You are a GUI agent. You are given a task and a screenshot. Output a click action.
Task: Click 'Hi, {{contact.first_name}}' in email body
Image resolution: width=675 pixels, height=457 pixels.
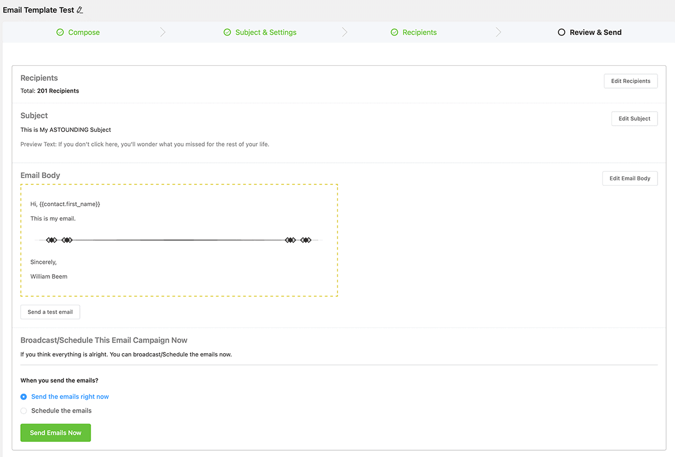tap(65, 204)
